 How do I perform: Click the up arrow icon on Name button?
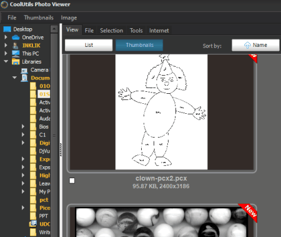point(247,45)
